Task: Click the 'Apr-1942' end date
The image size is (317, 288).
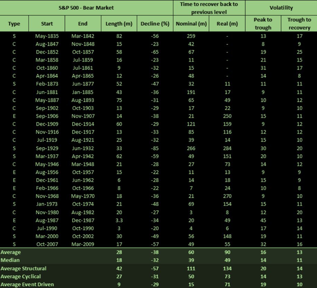Action: pyautogui.click(x=83, y=156)
